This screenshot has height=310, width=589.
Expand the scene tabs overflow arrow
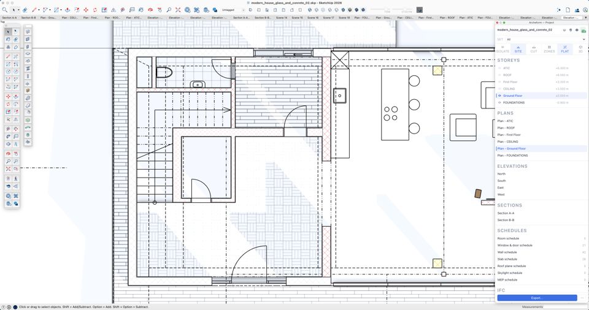pos(585,18)
